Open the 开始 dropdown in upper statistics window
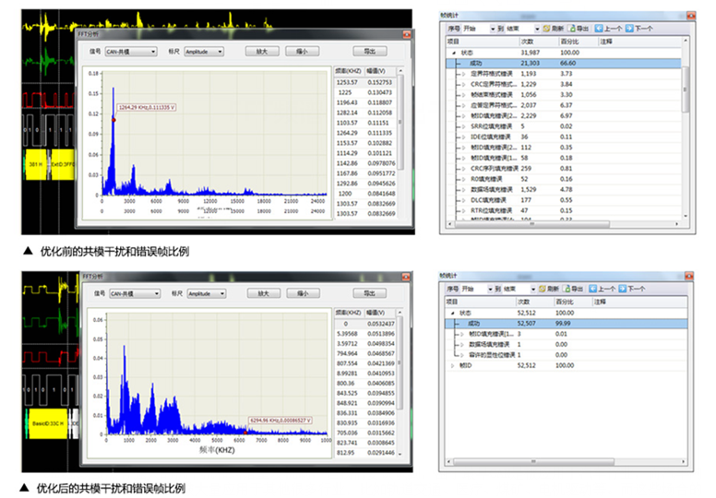Viewport: 716px width, 498px height. (493, 29)
